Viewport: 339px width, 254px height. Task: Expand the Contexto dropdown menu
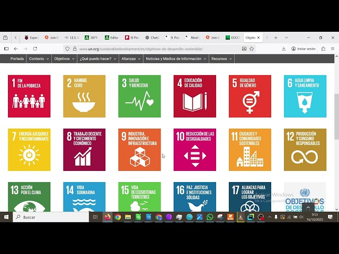point(39,59)
